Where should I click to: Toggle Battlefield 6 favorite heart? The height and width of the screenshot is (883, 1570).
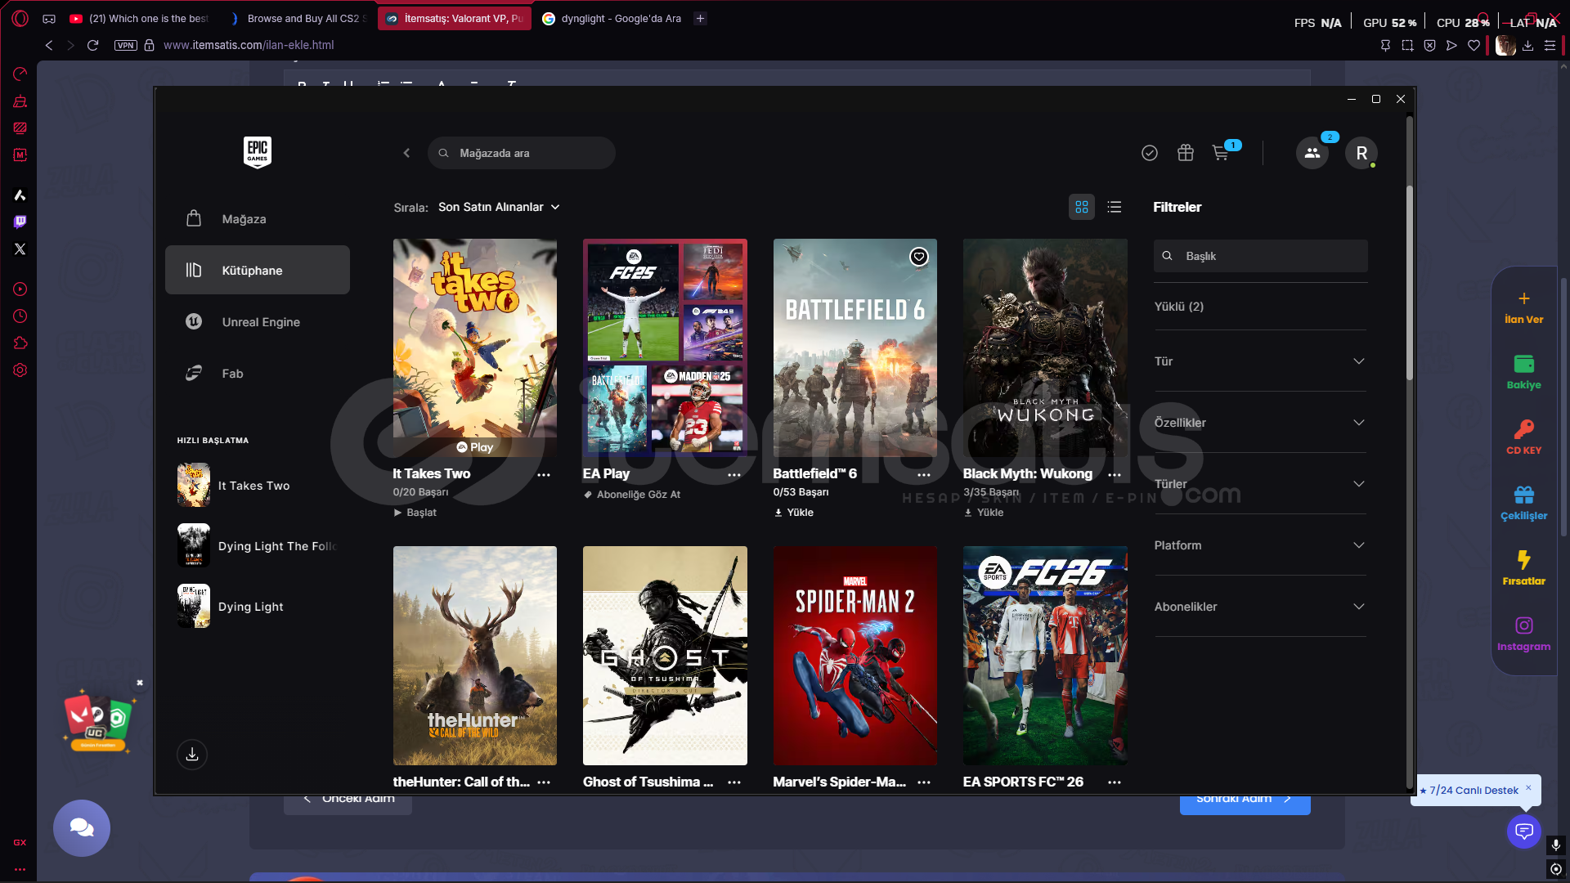pyautogui.click(x=919, y=257)
